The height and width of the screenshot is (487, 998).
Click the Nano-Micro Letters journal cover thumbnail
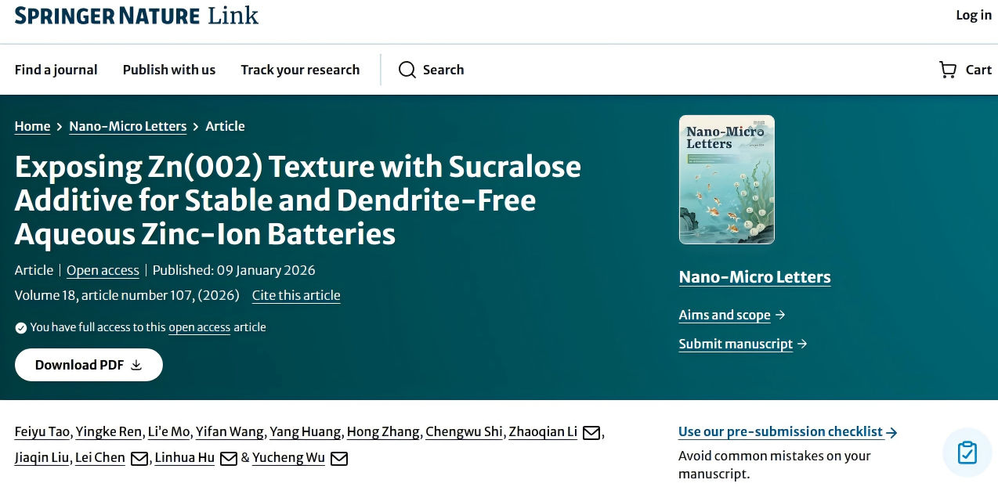click(726, 179)
